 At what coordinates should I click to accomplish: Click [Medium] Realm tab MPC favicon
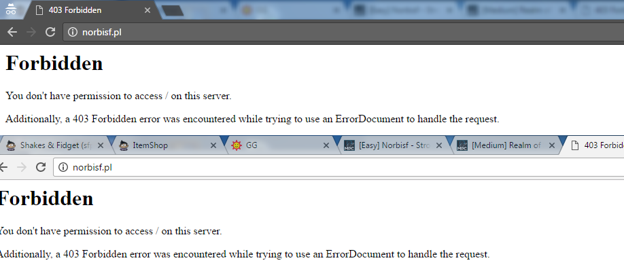click(462, 145)
